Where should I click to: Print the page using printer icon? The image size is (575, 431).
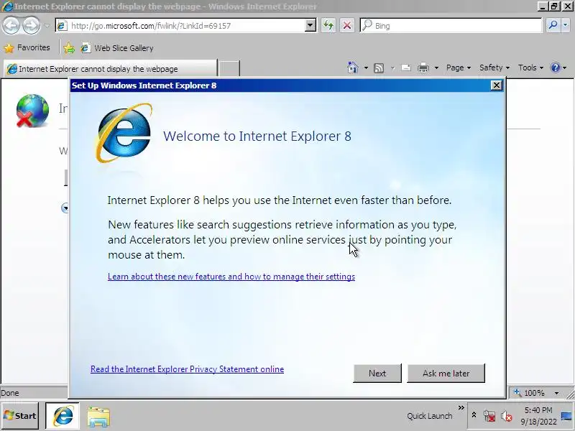tap(423, 68)
